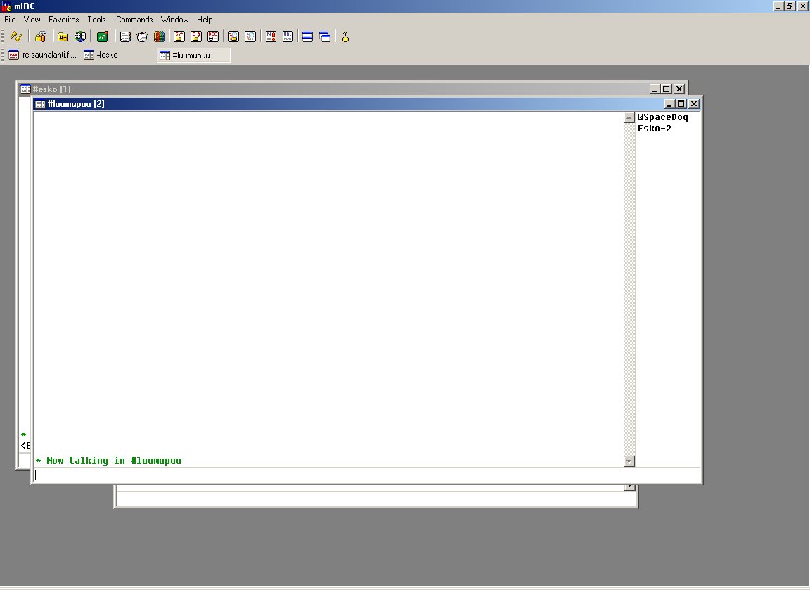Click the About mIRC yellow figure icon
This screenshot has width=810, height=590.
(x=346, y=37)
